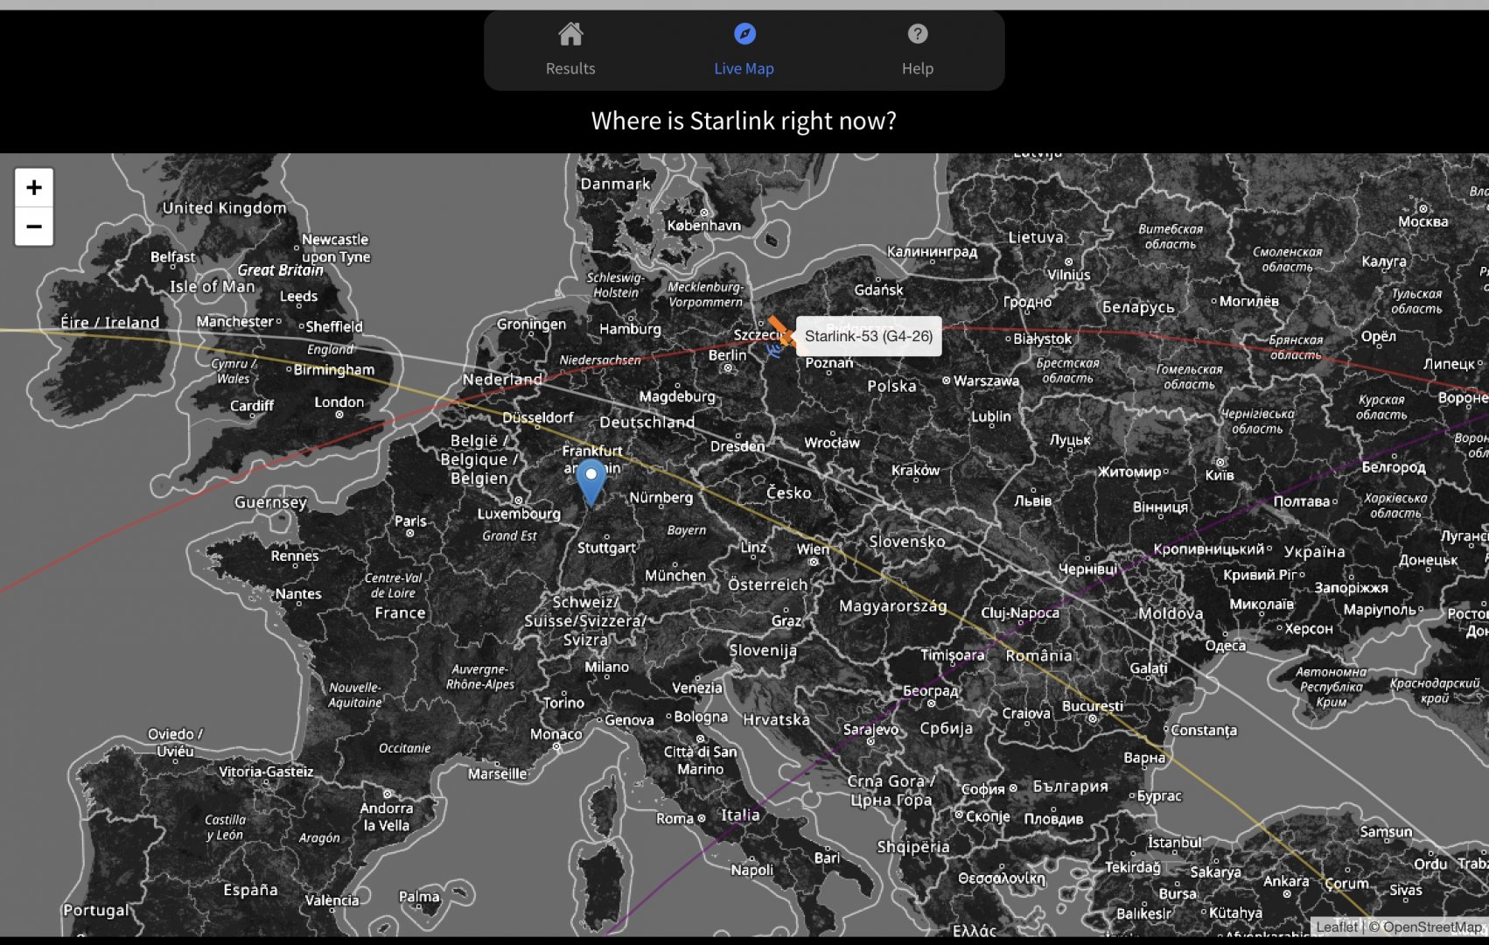Viewport: 1489px width, 945px height.
Task: Click the blue location pin marker
Action: coord(591,483)
